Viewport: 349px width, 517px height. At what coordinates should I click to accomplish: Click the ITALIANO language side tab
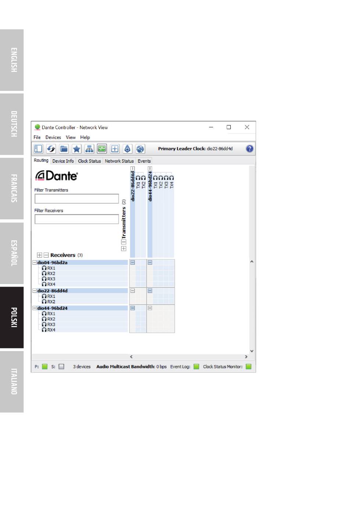tap(12, 382)
